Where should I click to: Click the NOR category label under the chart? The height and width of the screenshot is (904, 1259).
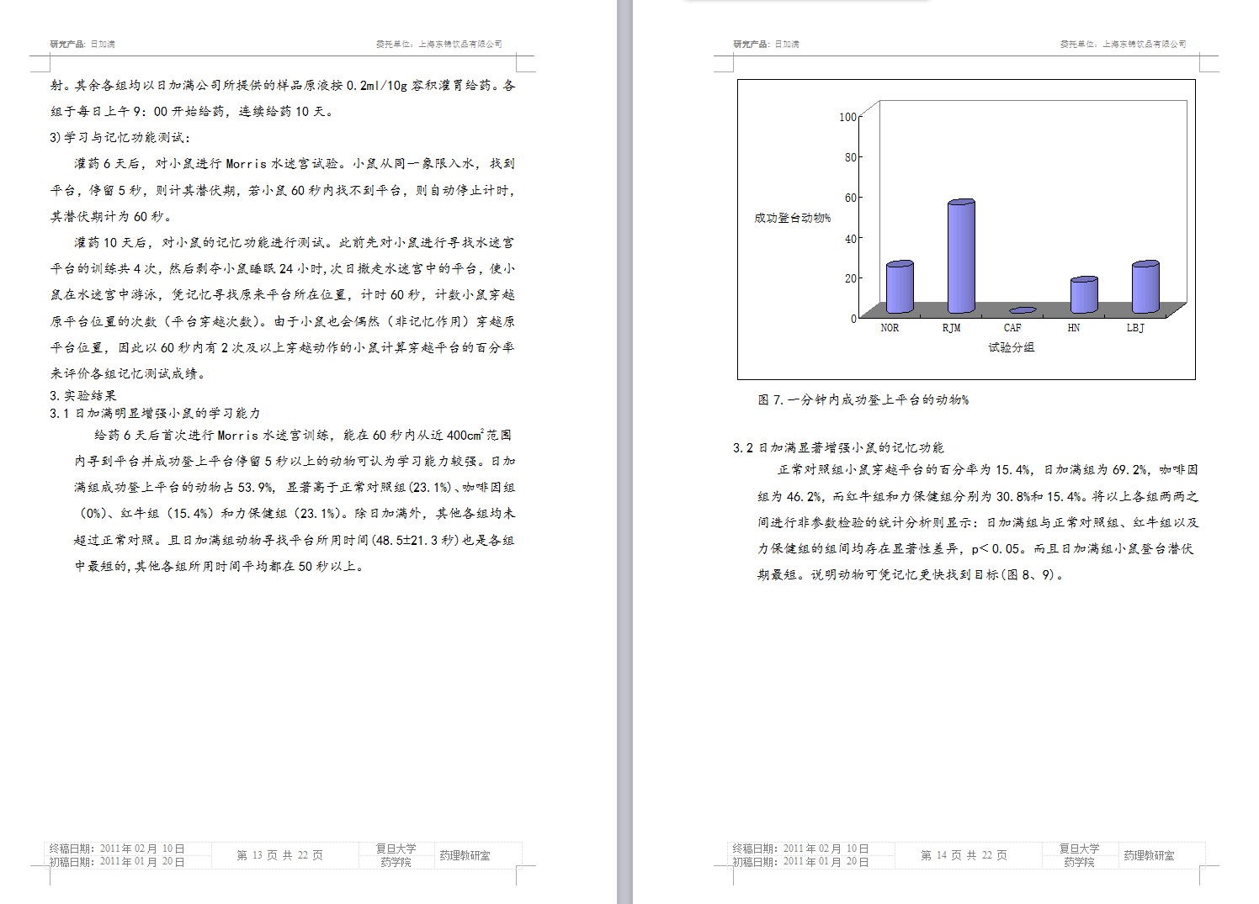[x=890, y=328]
